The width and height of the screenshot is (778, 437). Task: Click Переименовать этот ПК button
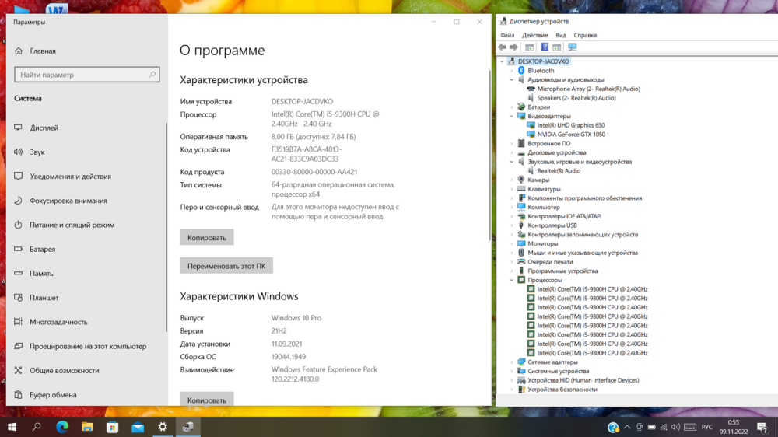click(226, 266)
